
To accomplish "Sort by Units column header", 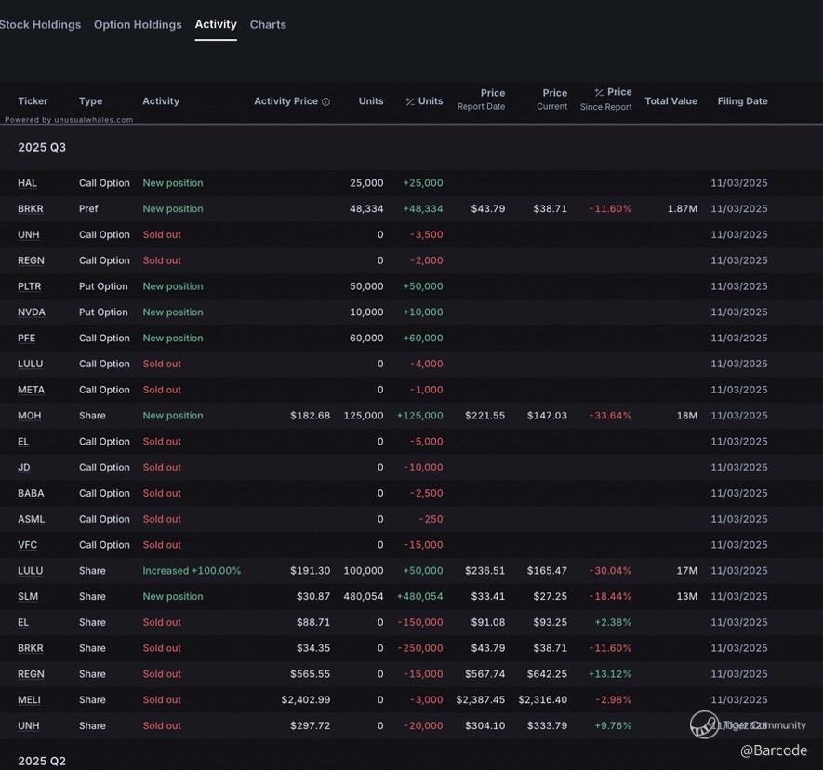I will tap(370, 100).
